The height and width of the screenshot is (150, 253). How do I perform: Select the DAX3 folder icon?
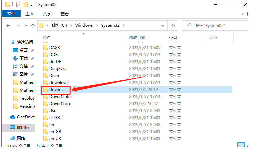coord(45,48)
